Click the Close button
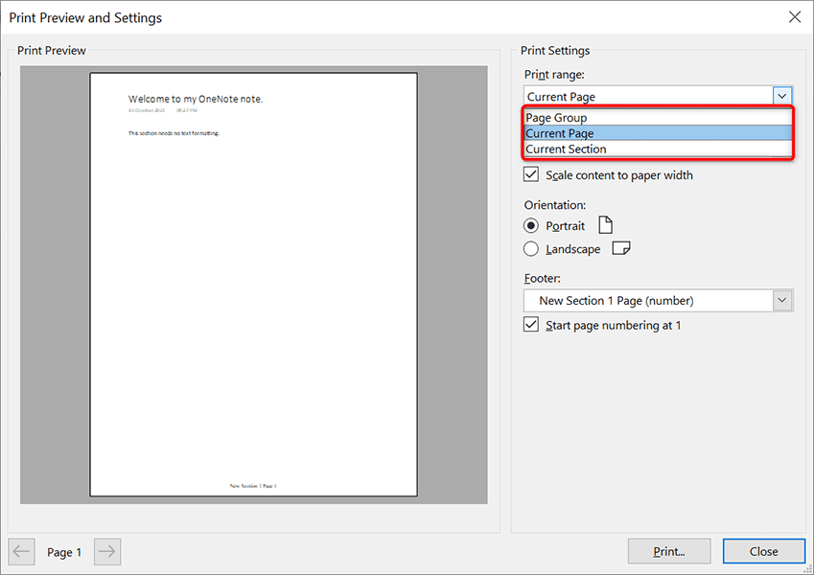The image size is (814, 575). pos(763,551)
